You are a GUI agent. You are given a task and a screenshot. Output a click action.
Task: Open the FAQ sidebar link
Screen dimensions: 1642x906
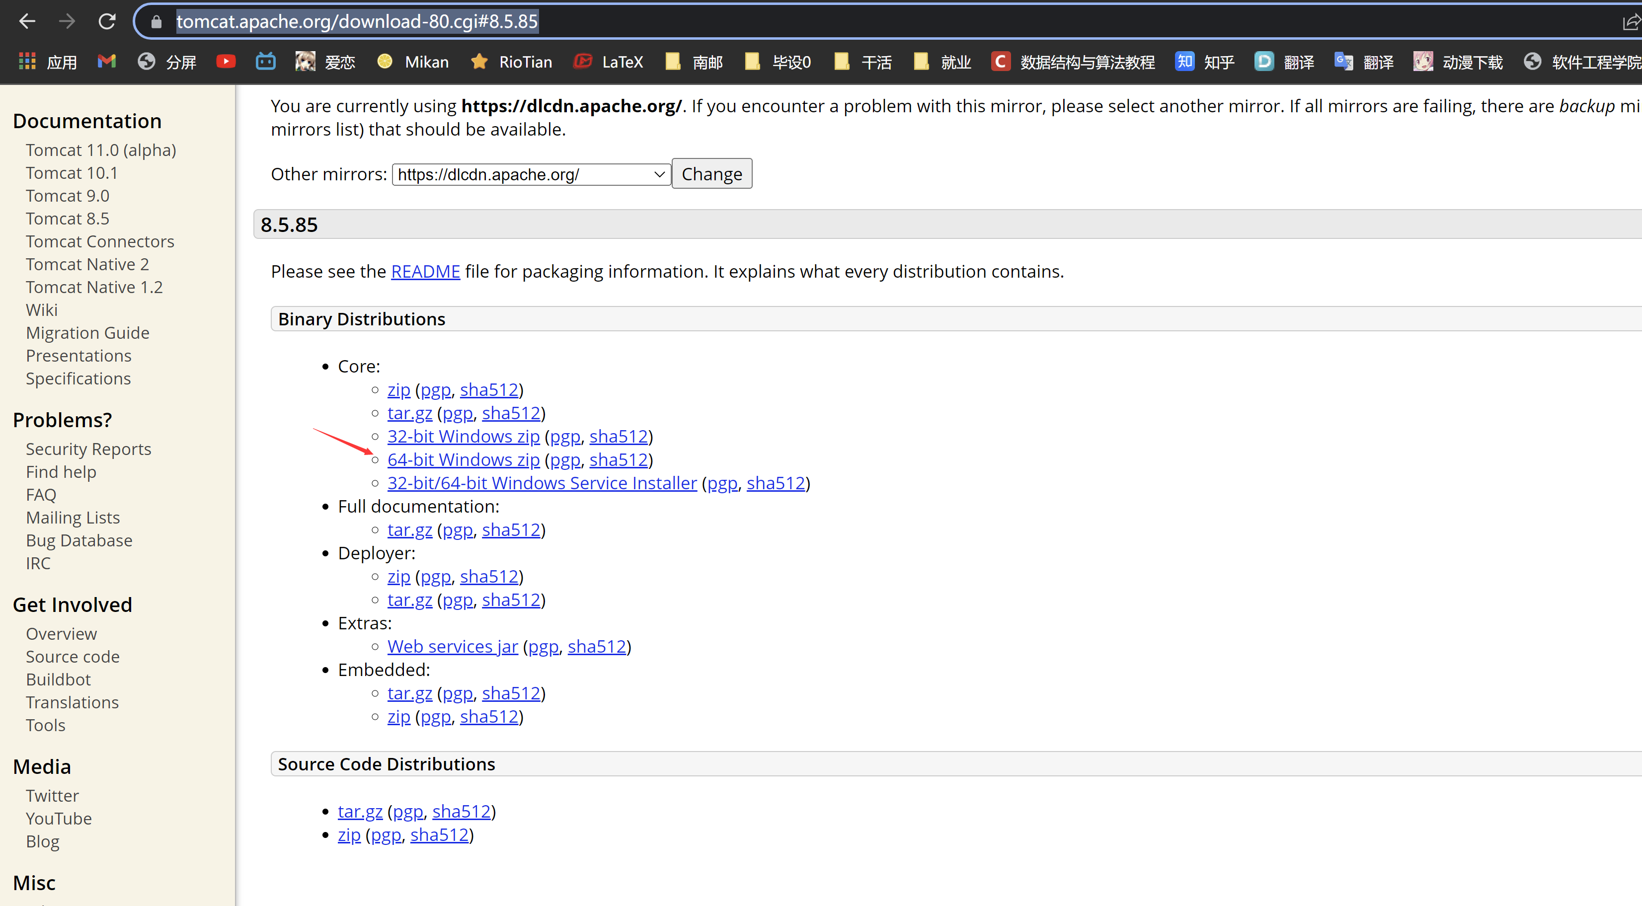[x=41, y=494]
